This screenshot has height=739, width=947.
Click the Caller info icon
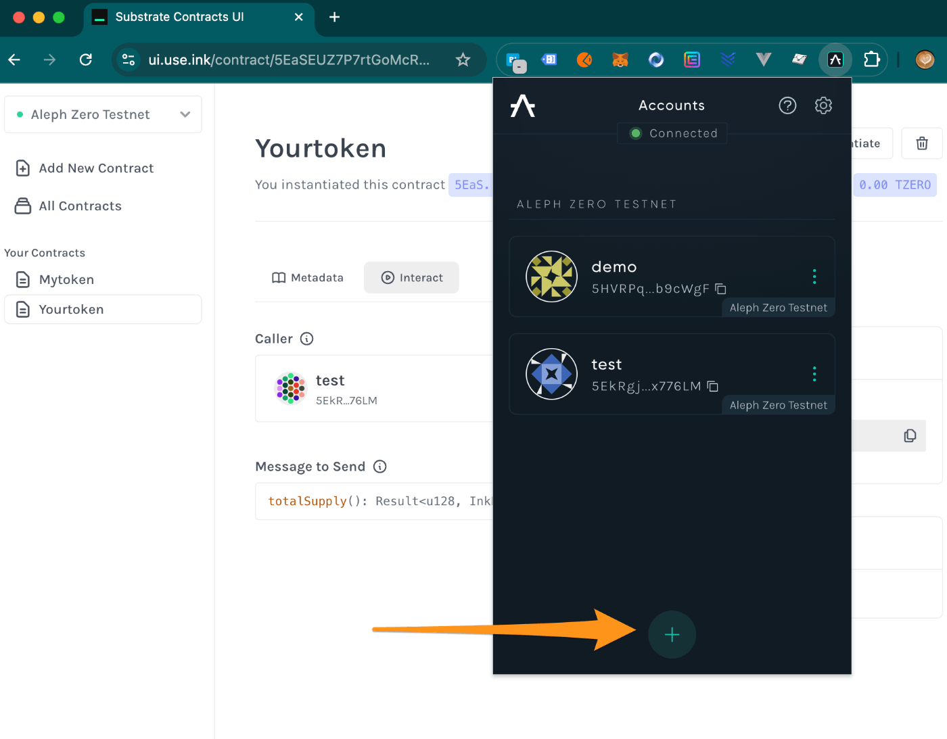[307, 339]
